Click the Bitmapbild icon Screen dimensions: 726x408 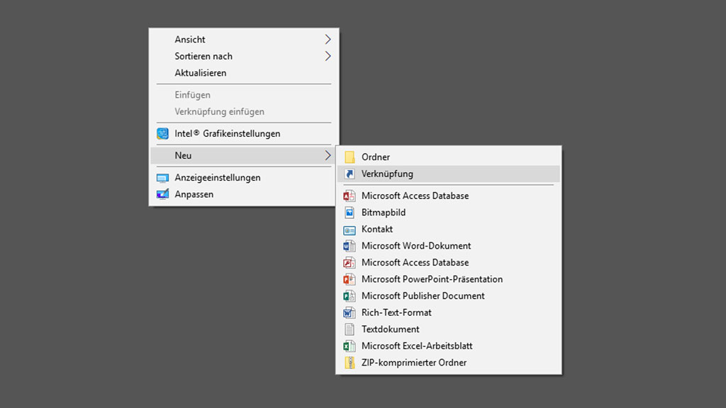[350, 212]
